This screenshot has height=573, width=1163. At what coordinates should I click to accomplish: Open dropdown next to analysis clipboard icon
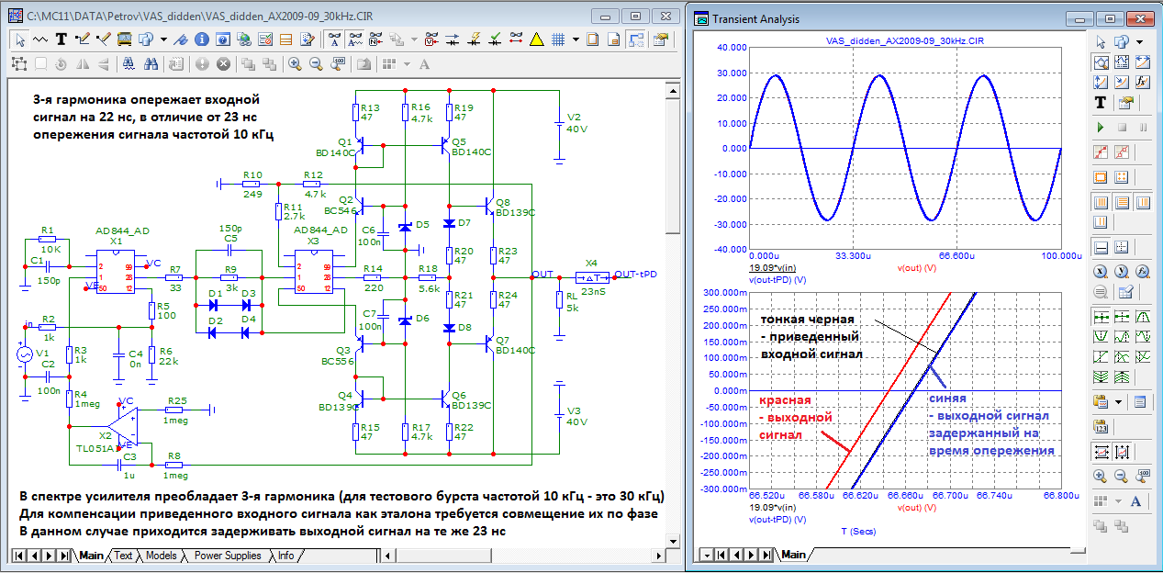point(1119,402)
